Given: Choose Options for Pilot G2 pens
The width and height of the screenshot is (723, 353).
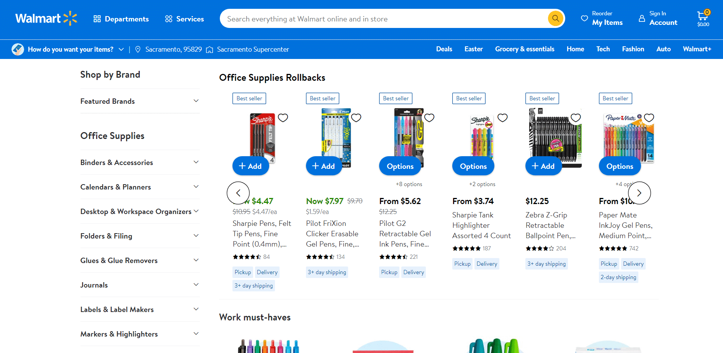Looking at the screenshot, I should coord(400,166).
